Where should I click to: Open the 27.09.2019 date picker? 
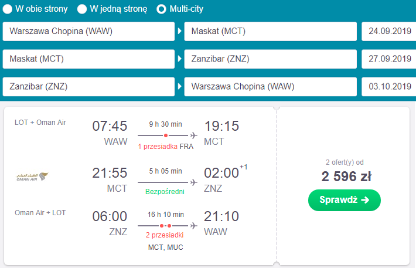(388, 59)
